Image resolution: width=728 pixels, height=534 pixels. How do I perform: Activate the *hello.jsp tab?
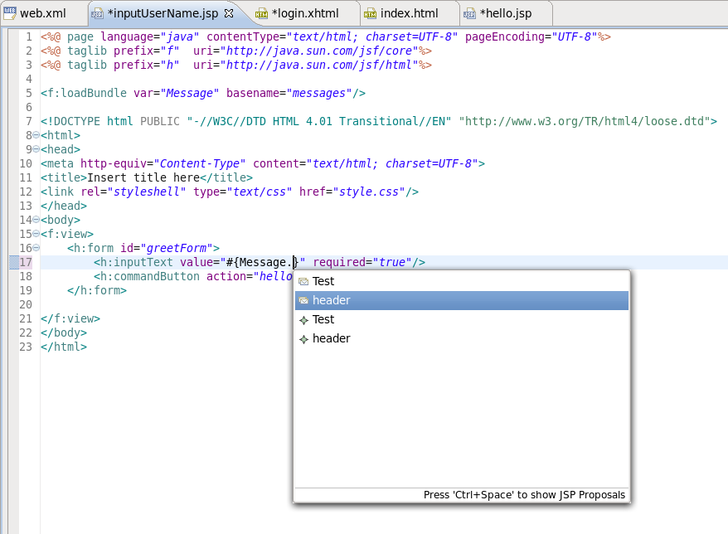click(x=506, y=13)
